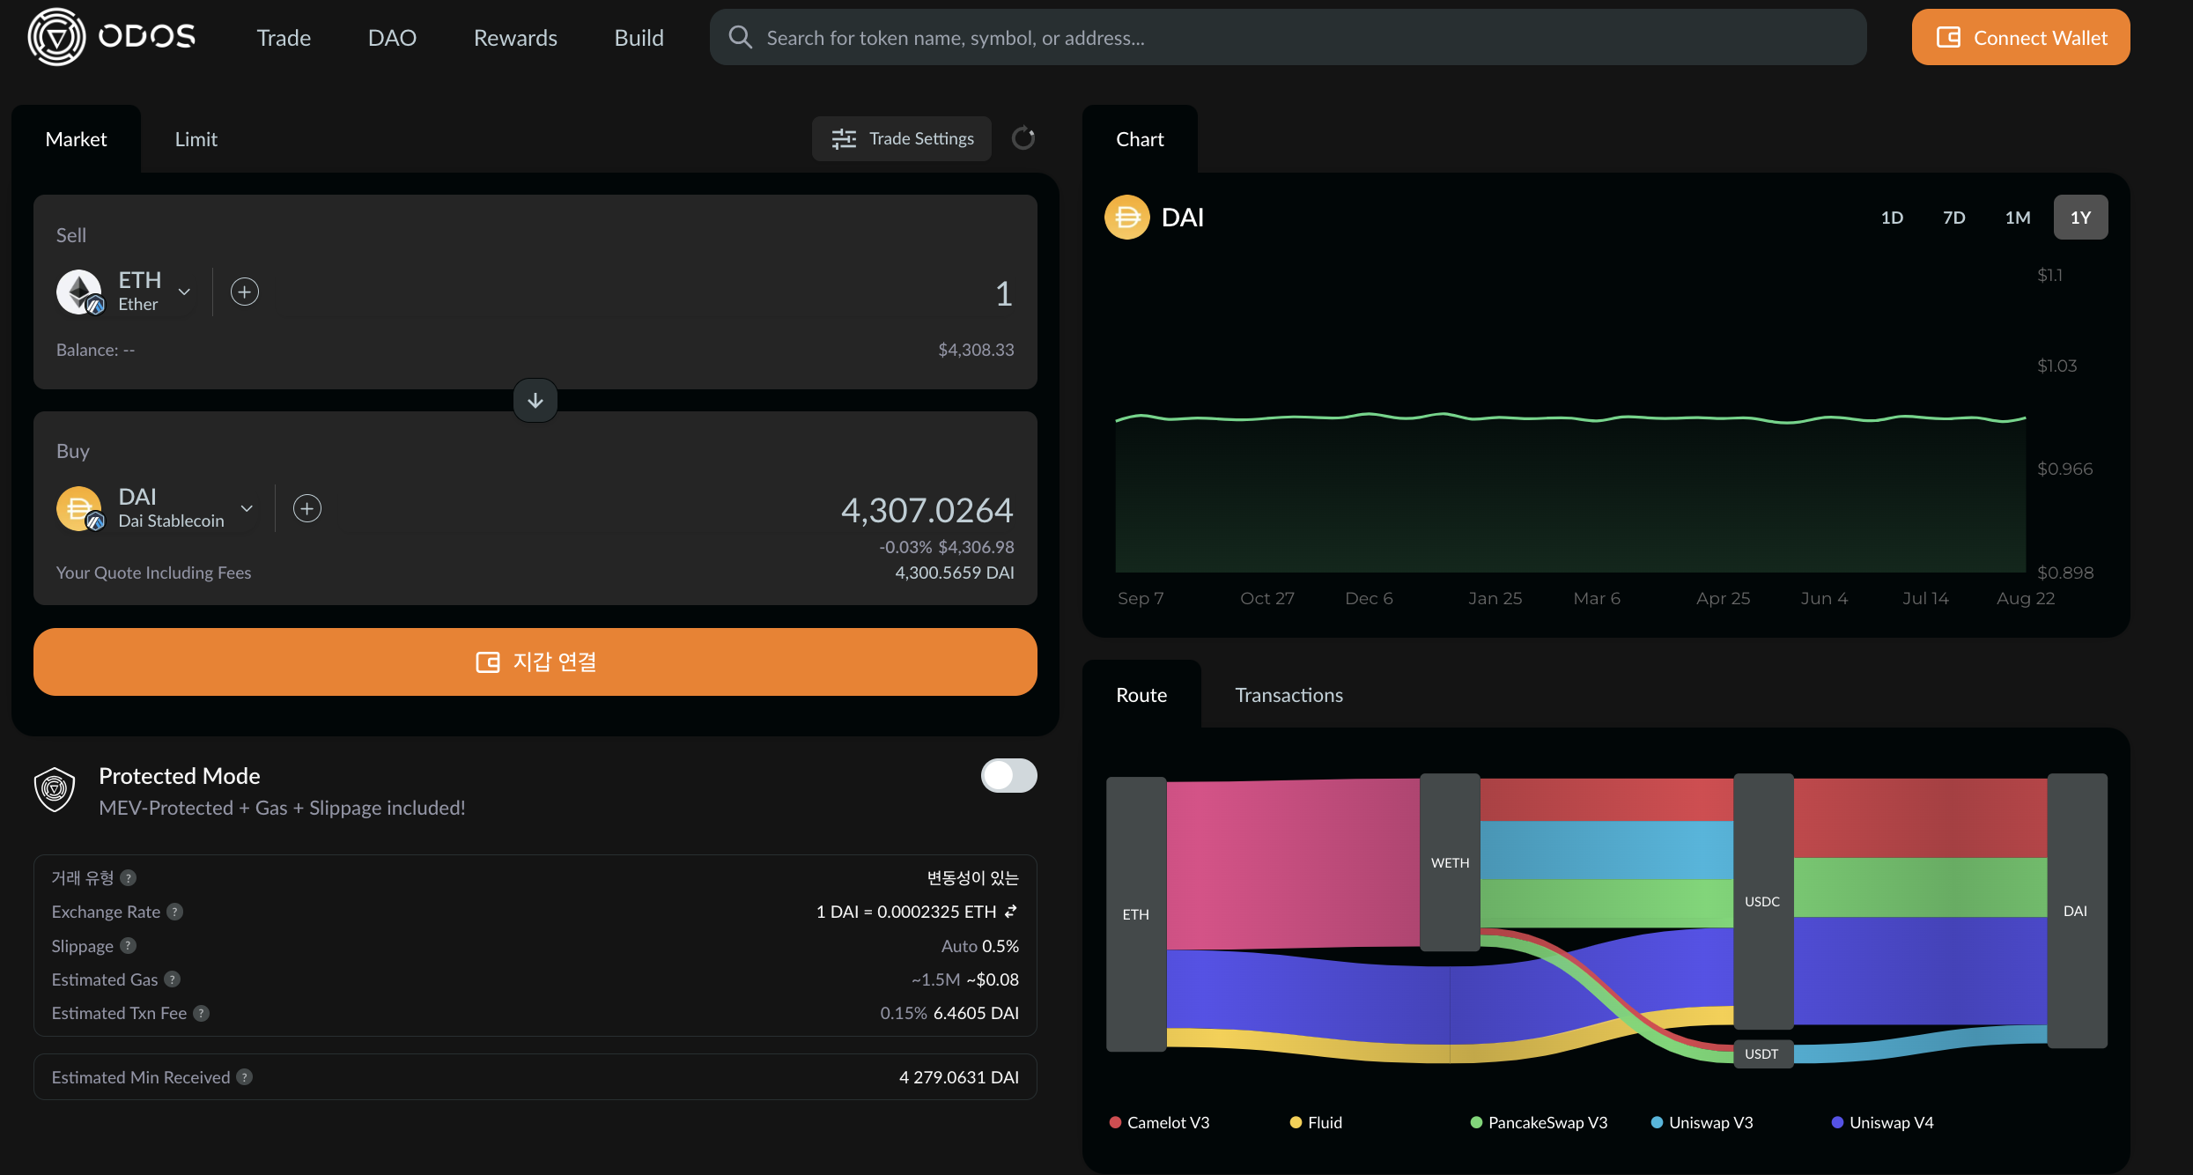Image resolution: width=2193 pixels, height=1175 pixels.
Task: Click the WETH route node
Action: (1450, 862)
